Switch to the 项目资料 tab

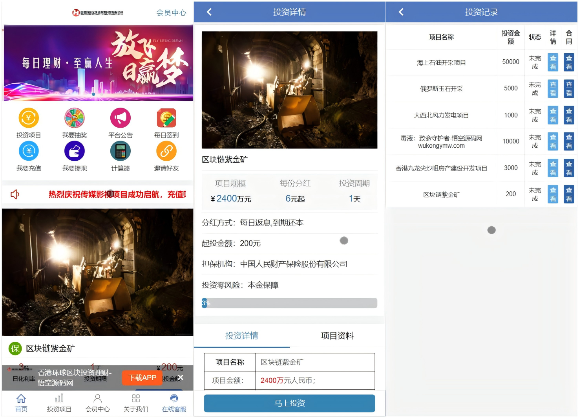(x=337, y=336)
